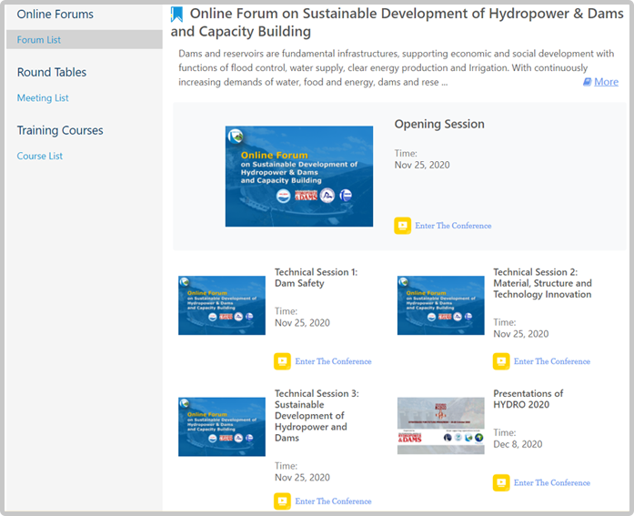Screen dimensions: 634x516
Task: Open the Technical Session 1 Dam Safety thumbnail
Action: pos(222,306)
